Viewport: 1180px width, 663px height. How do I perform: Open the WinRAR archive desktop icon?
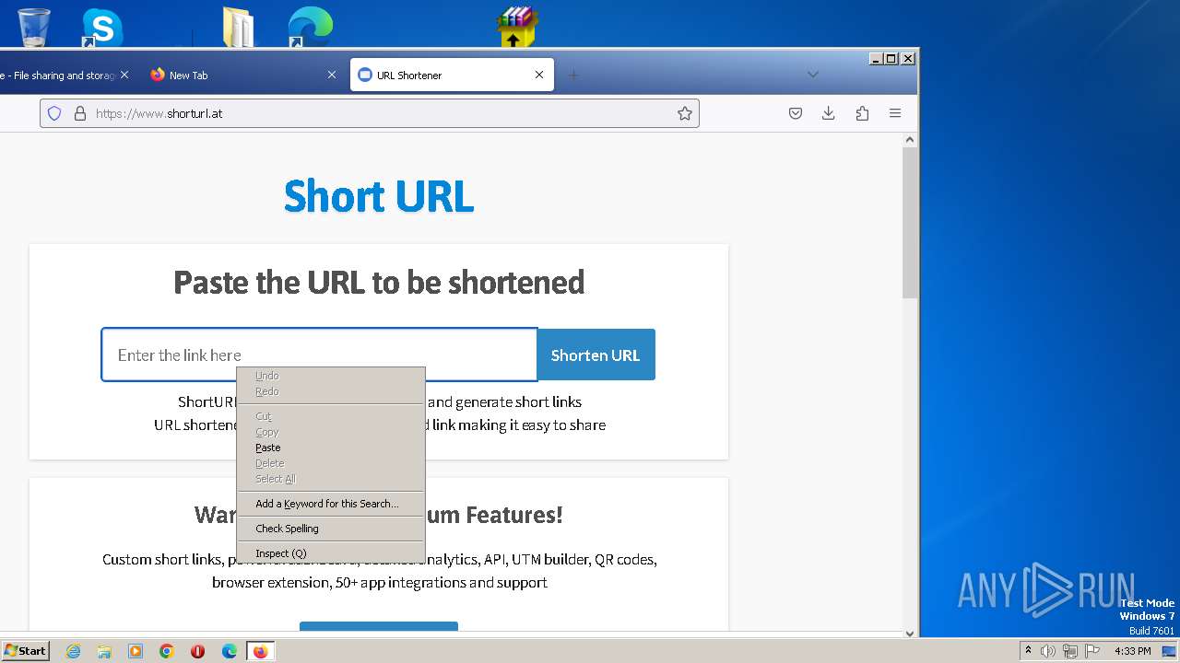[x=516, y=27]
